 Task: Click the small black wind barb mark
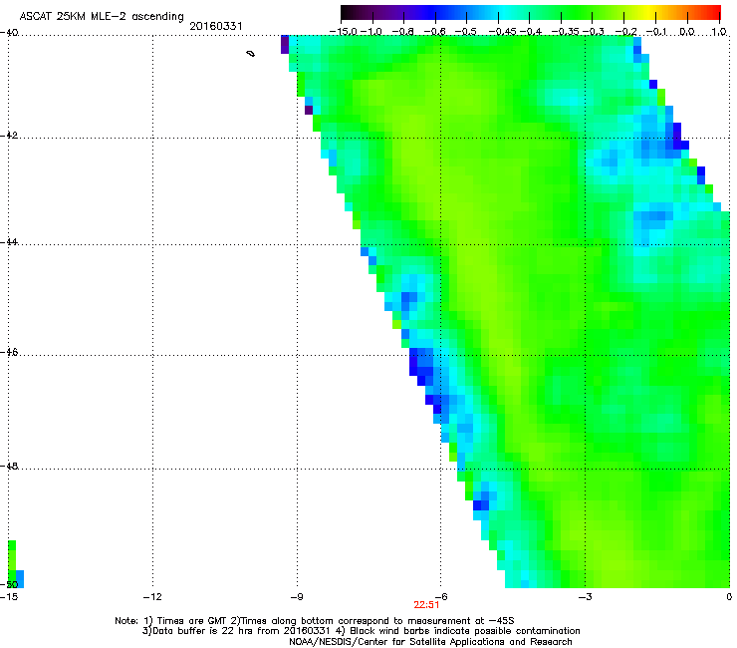[251, 54]
